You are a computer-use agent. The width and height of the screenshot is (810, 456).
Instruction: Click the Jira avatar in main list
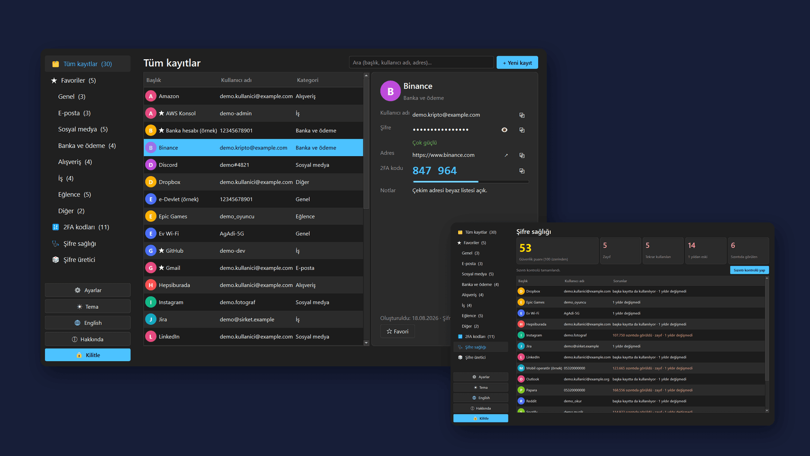(x=151, y=319)
